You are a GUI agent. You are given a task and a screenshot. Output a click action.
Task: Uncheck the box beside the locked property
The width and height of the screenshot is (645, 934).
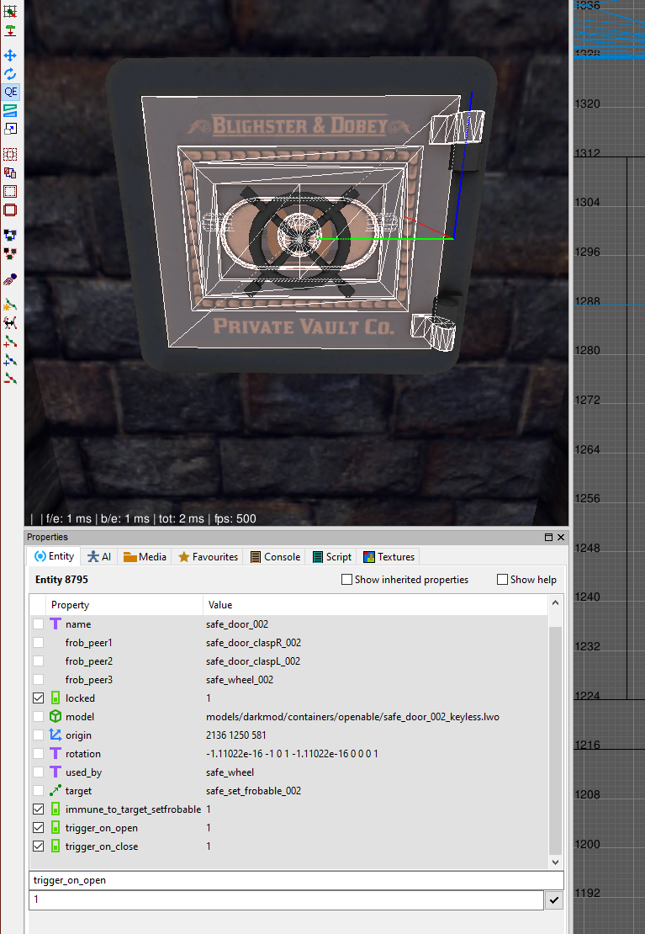click(x=38, y=698)
